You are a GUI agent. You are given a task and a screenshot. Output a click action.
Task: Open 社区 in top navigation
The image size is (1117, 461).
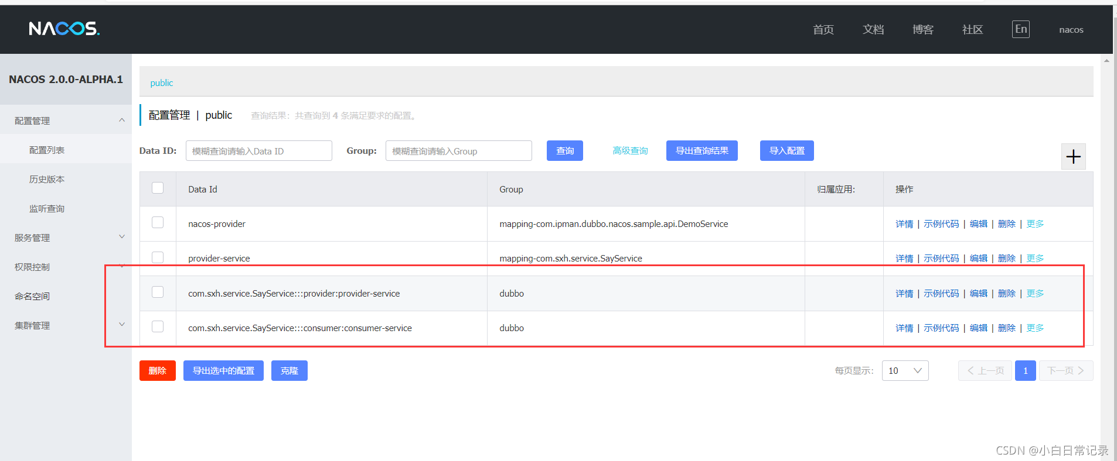973,29
